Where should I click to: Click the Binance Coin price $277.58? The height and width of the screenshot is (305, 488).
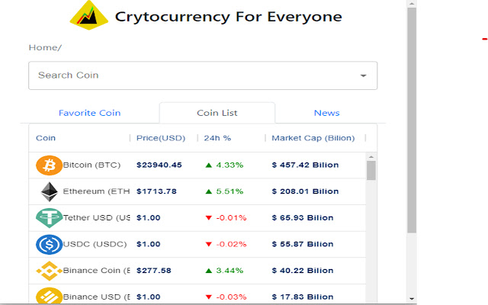[x=154, y=271]
